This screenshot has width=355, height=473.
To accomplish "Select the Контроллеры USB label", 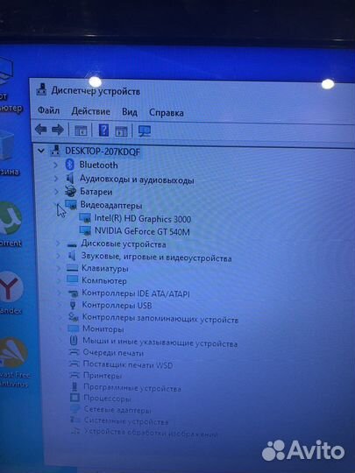I will [x=117, y=306].
